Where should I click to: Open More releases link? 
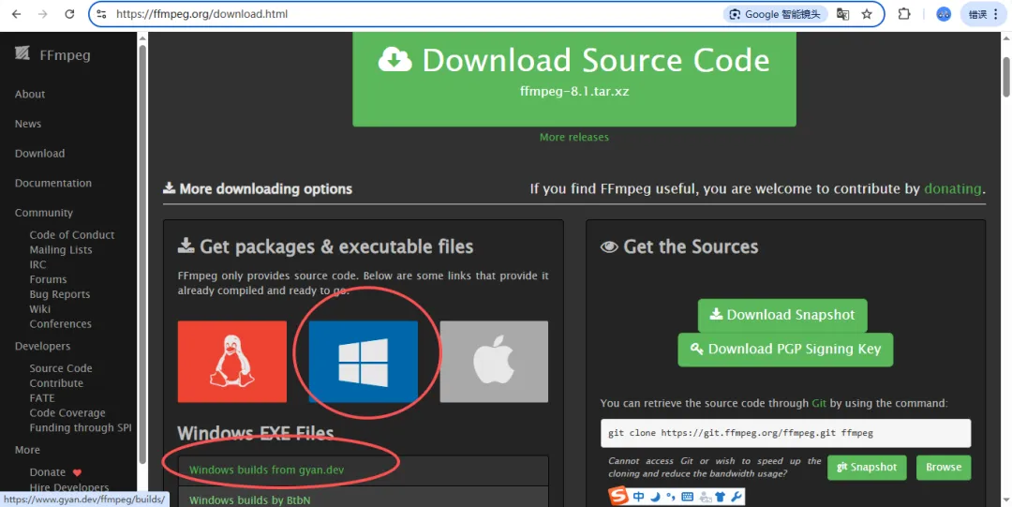[x=573, y=137]
